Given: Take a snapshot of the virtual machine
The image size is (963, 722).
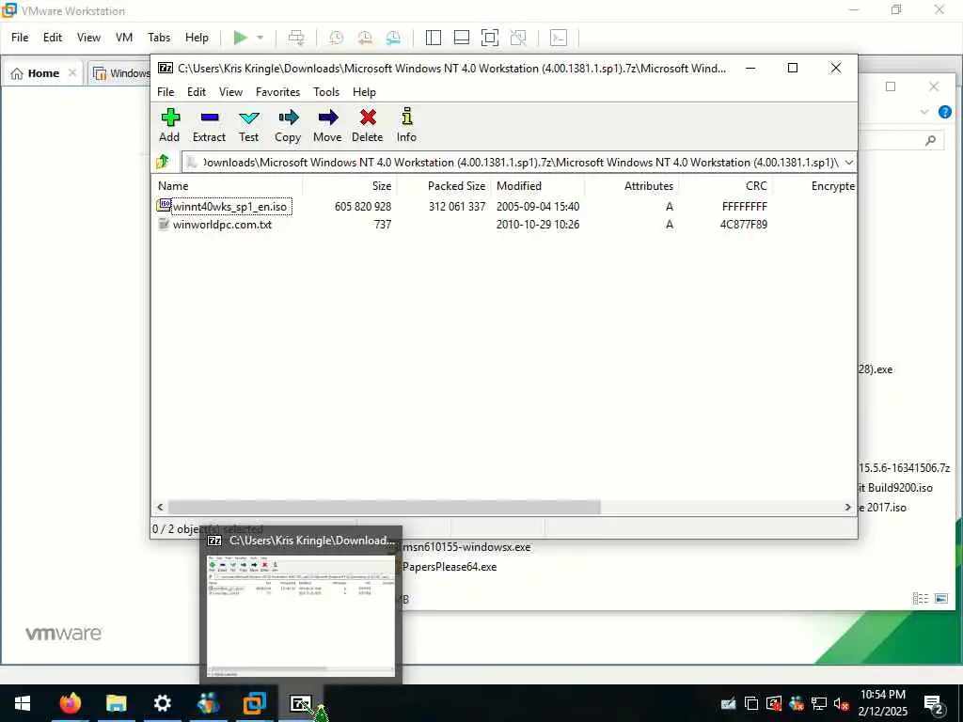Looking at the screenshot, I should pyautogui.click(x=336, y=38).
